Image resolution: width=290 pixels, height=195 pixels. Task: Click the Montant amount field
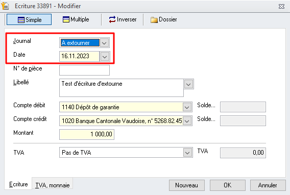pos(87,134)
